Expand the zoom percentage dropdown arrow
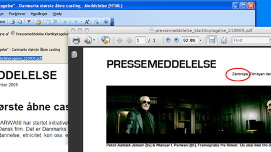 pyautogui.click(x=200, y=41)
